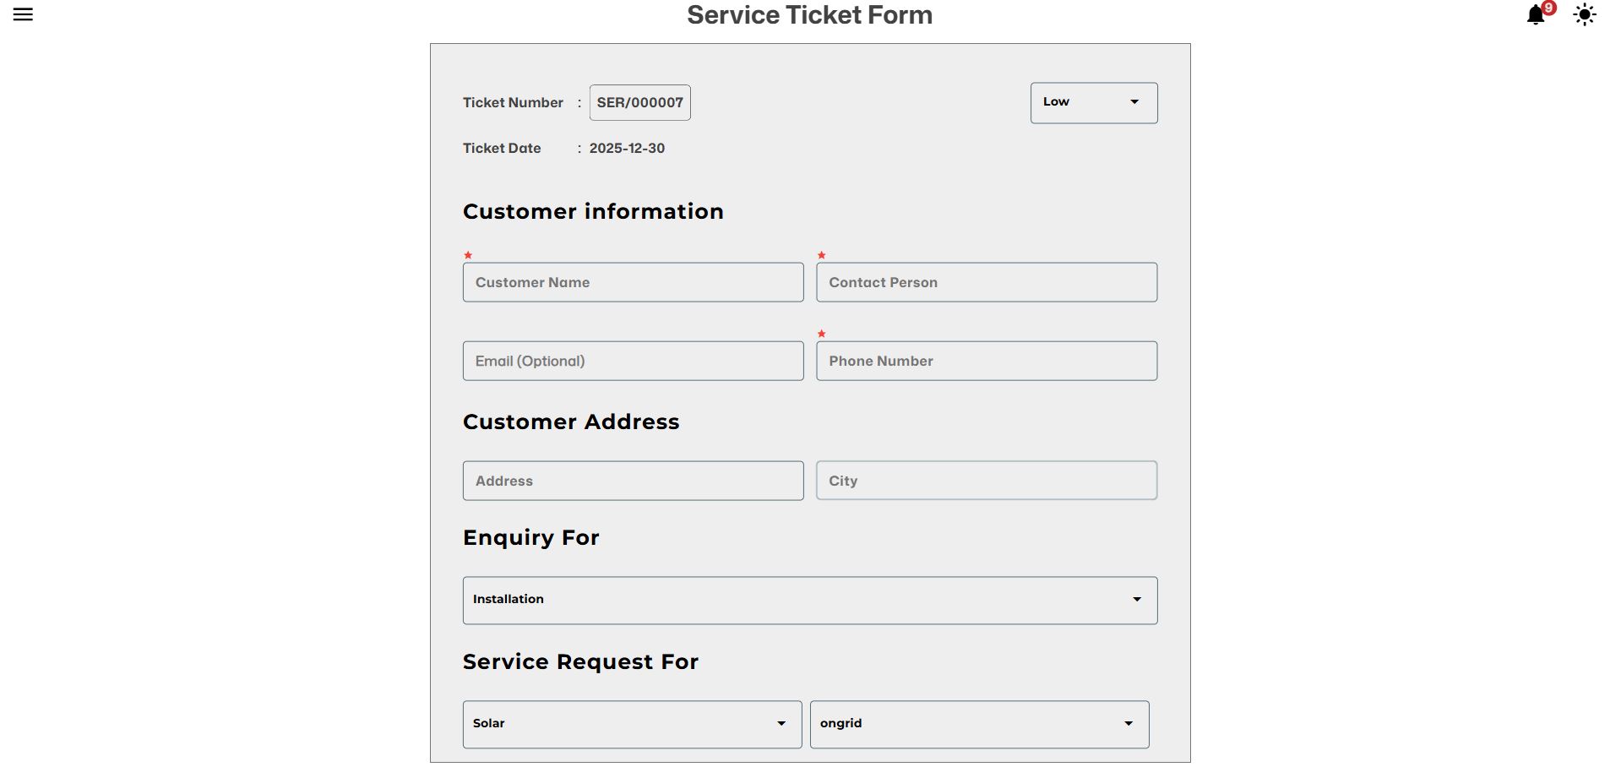Focus the Contact Person field
Image resolution: width=1621 pixels, height=767 pixels.
click(x=986, y=282)
